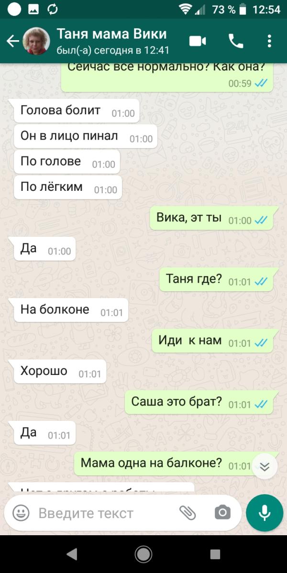Tap the message 'Саша это брат?'
287x573 pixels.
point(199,402)
